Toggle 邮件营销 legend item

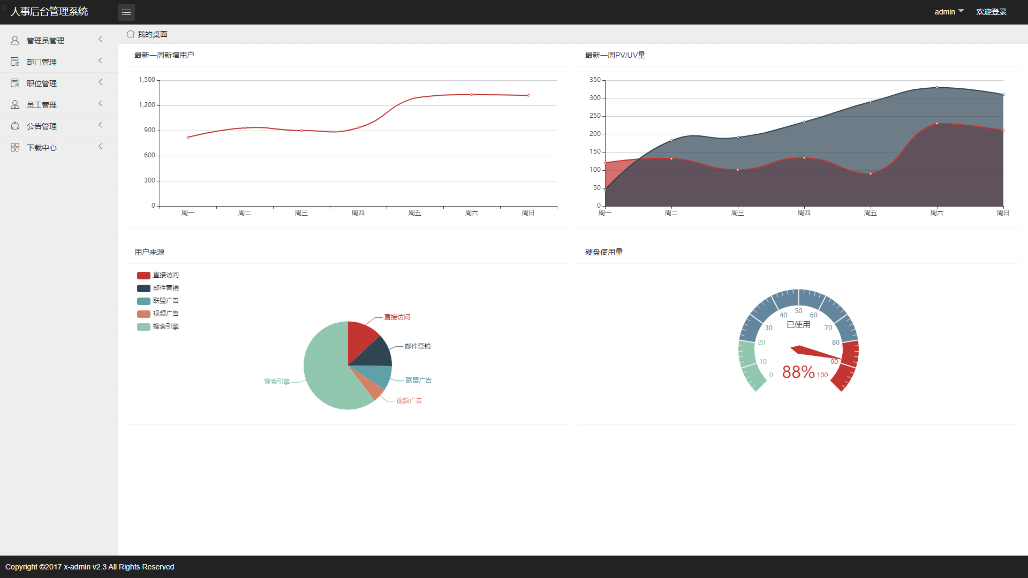165,288
